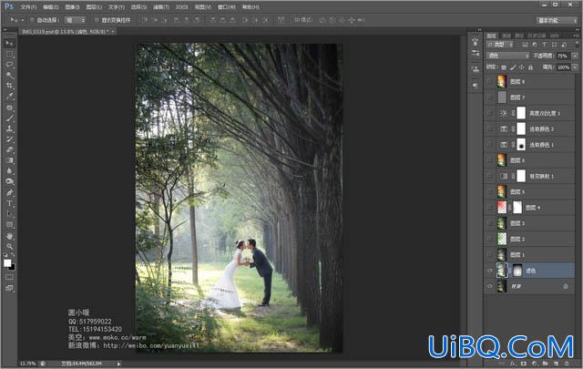Click the lock position icon
This screenshot has height=369, width=583.
point(522,67)
